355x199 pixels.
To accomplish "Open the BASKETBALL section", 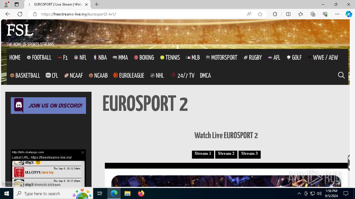I will pyautogui.click(x=25, y=75).
